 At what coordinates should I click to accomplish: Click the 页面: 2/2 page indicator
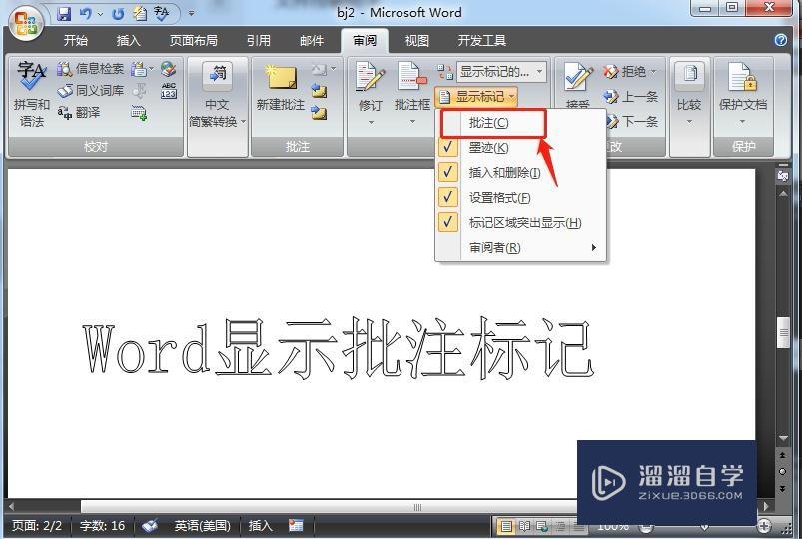pos(36,525)
